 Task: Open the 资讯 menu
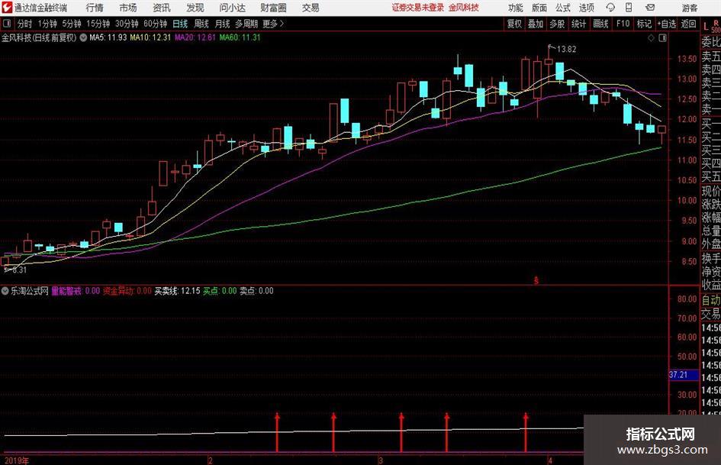point(162,8)
